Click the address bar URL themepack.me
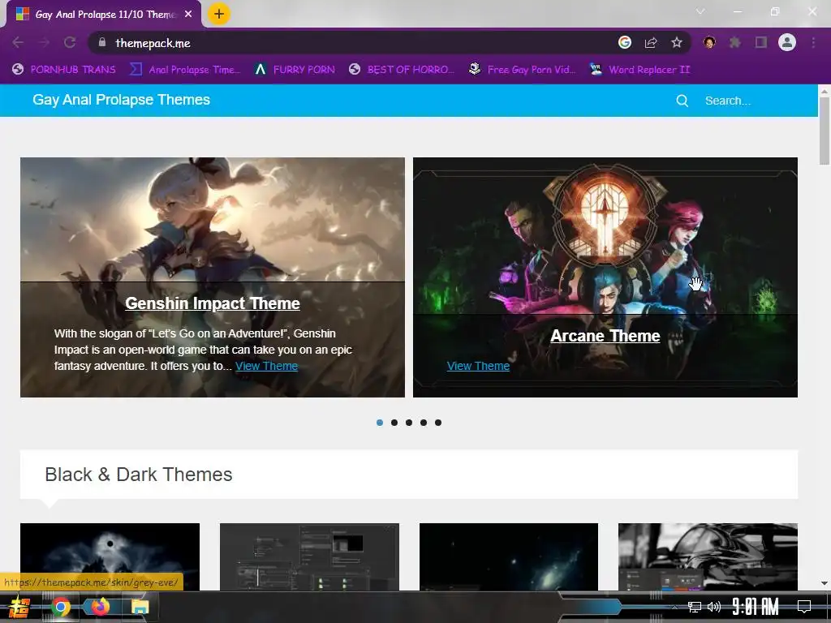 (153, 43)
